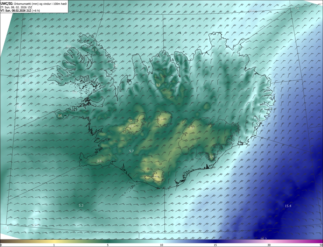Screen dimensions: 323x247
Task: Click the pink band above tick 30
Action: tap(269, 241)
